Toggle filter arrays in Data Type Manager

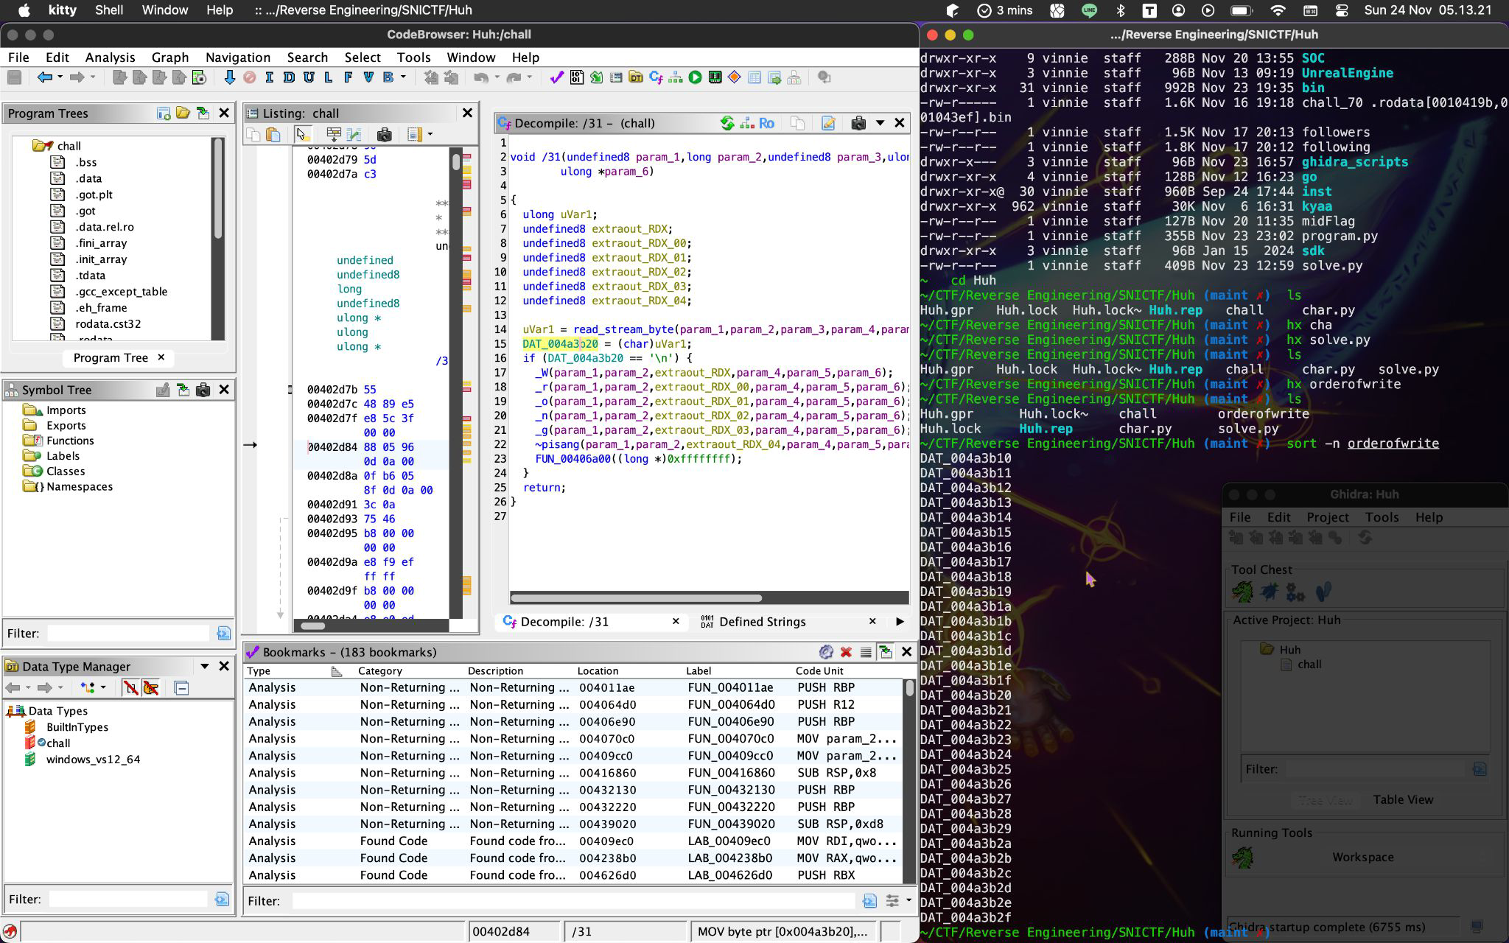coord(130,687)
